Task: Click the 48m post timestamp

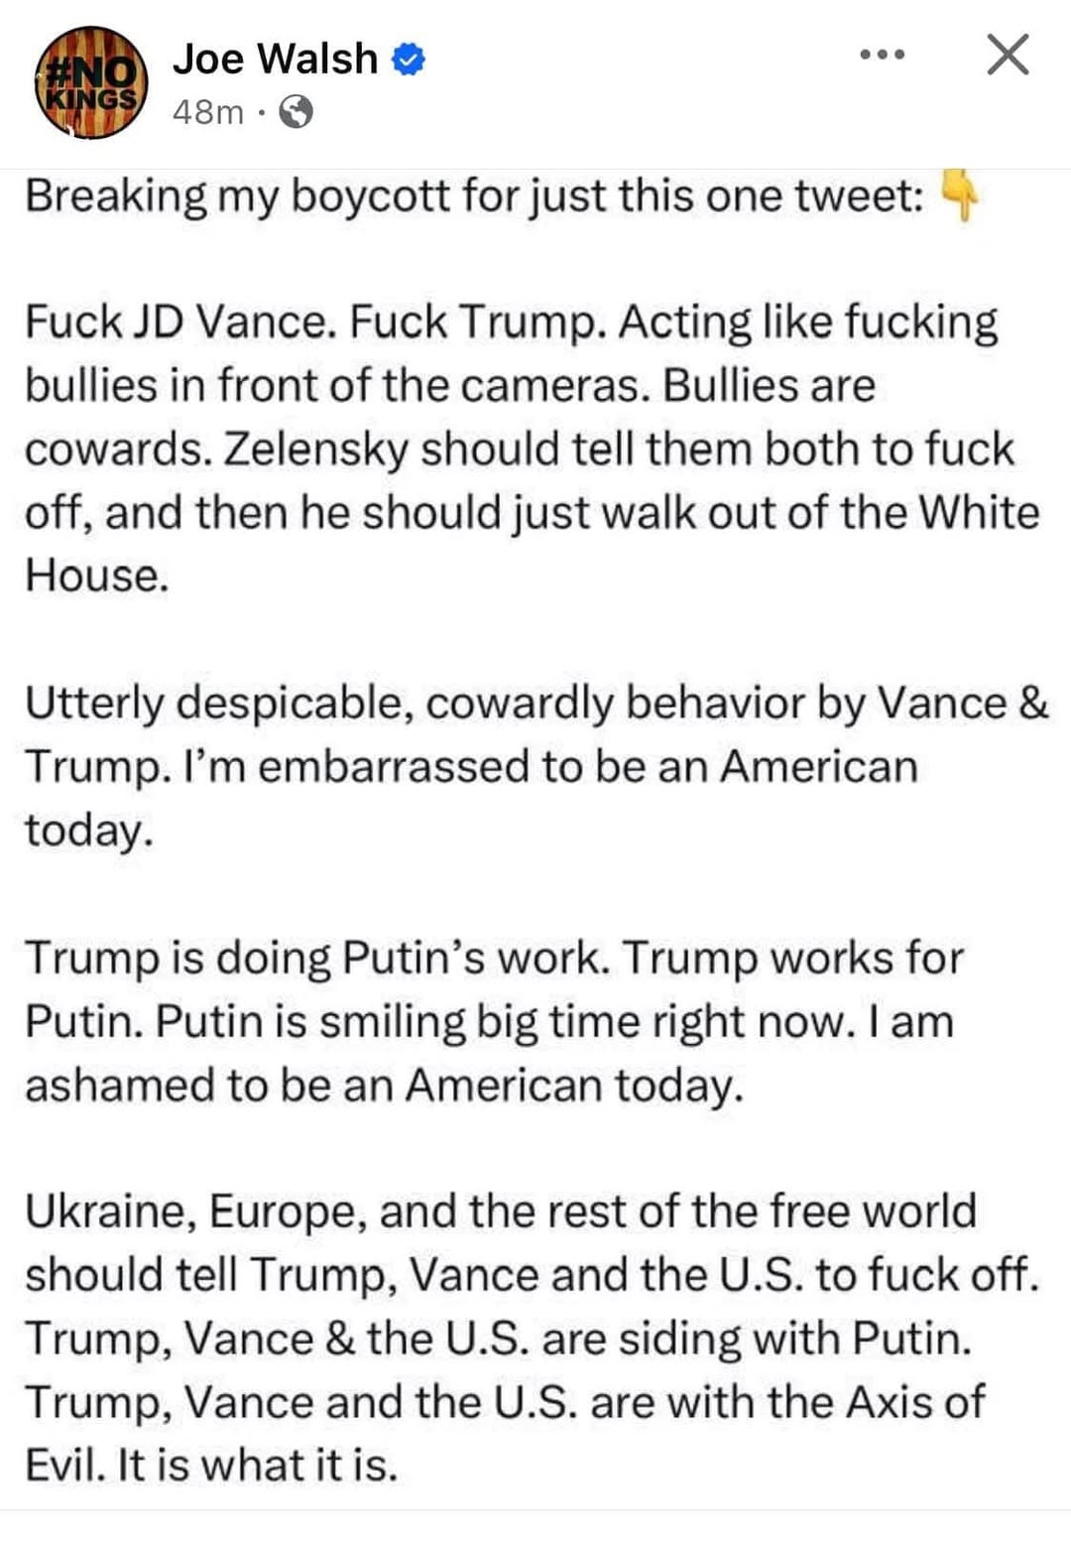Action: 207,112
